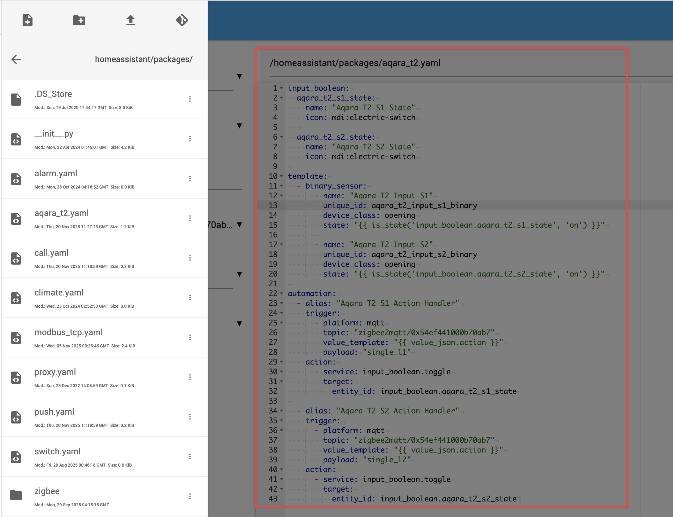Viewport: 673px width, 517px height.
Task: Fold the binary_sensor section on line 11
Action: point(281,186)
